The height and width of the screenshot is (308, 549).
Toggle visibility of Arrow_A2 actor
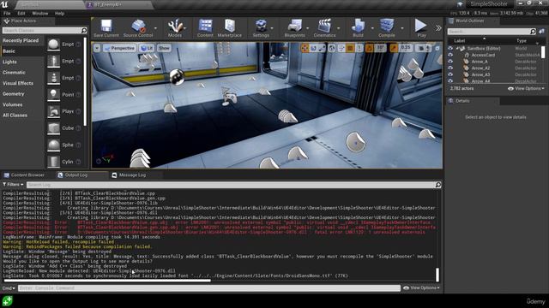pyautogui.click(x=450, y=68)
